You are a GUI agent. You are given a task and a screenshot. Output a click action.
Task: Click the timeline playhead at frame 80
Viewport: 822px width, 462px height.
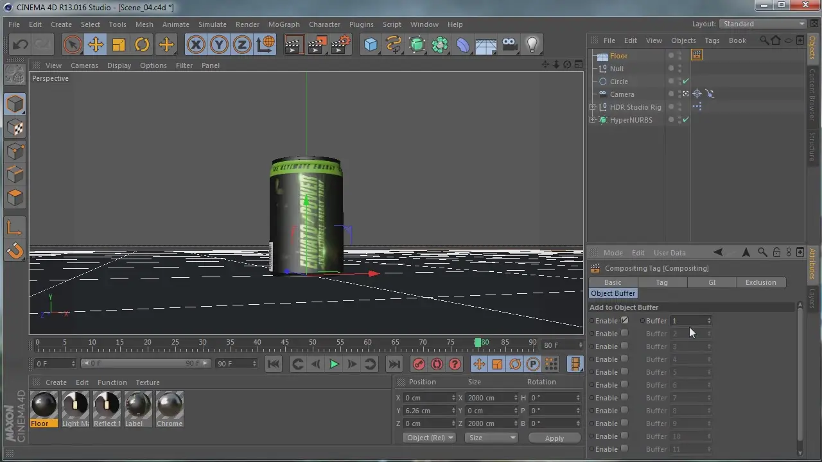click(x=478, y=343)
